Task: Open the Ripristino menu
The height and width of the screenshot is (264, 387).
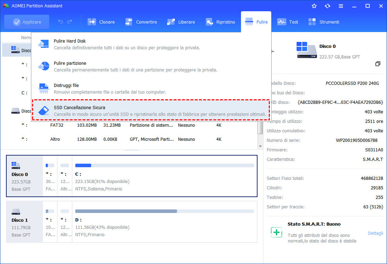Action: pyautogui.click(x=220, y=22)
